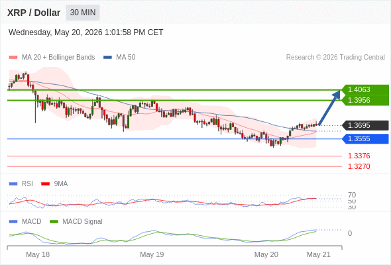Click the MA 20 + Bollinger Bands legend swatch
The image size is (391, 265).
pyautogui.click(x=13, y=58)
